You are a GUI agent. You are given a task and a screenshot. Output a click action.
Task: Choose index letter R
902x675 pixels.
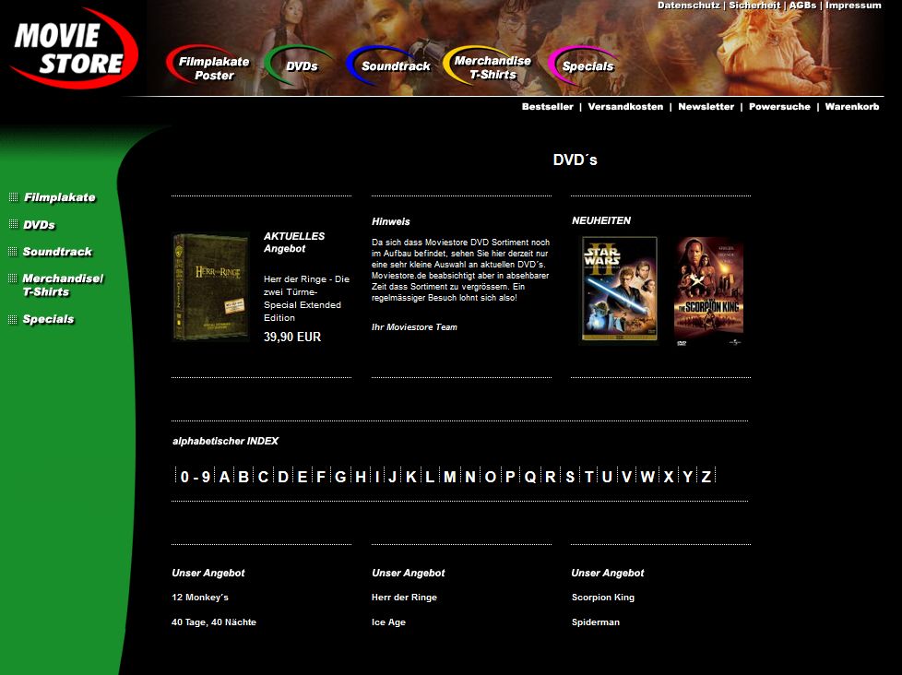550,477
